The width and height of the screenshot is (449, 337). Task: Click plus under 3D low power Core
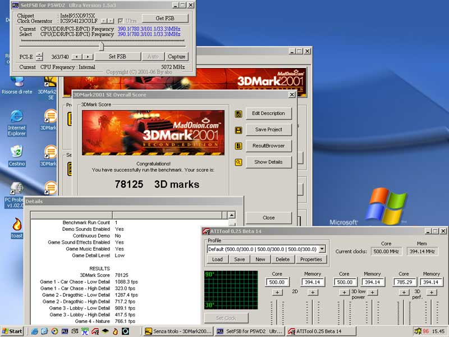pos(344,292)
